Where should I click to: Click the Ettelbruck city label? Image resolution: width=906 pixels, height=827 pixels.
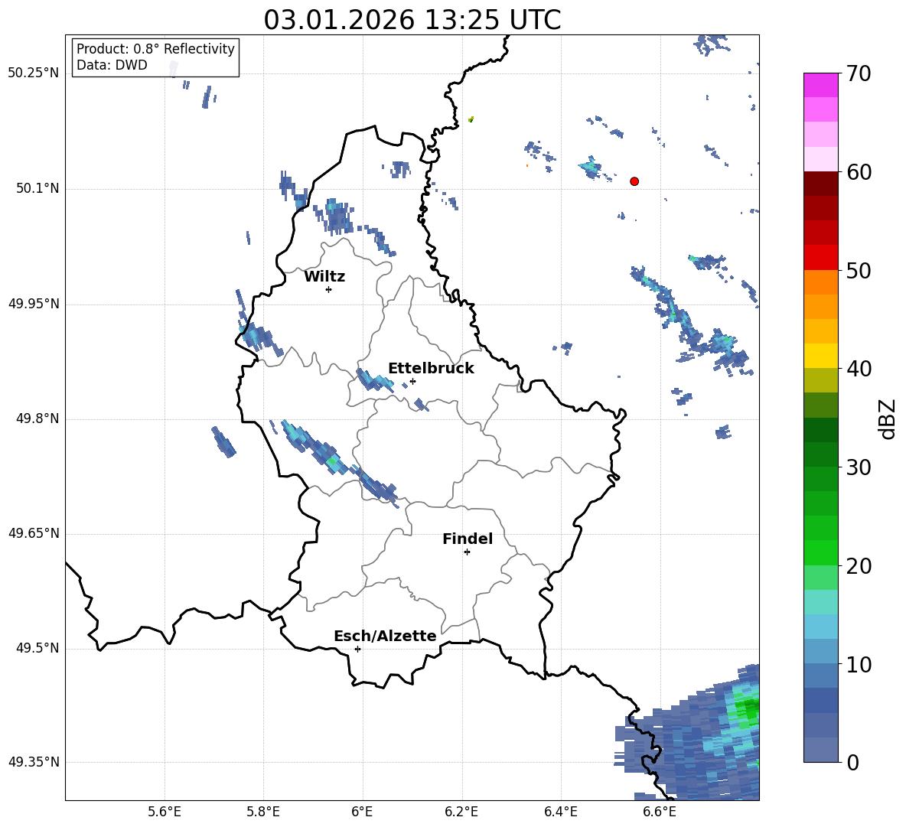pyautogui.click(x=431, y=369)
